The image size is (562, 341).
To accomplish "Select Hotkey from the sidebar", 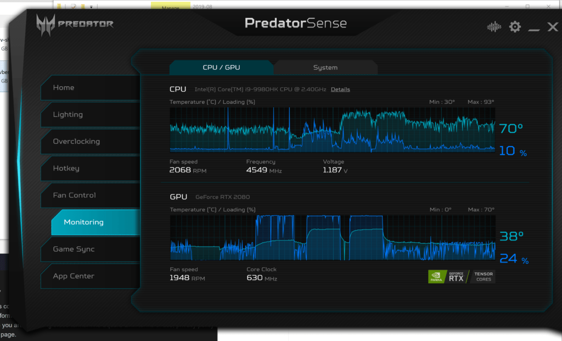I will pos(88,169).
